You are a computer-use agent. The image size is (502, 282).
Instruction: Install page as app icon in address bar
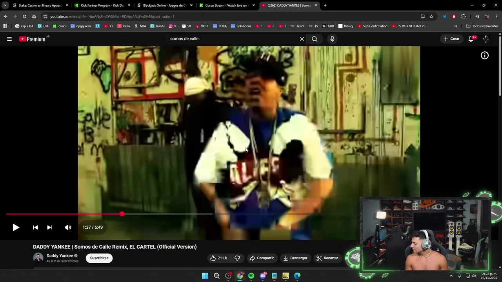pyautogui.click(x=423, y=16)
